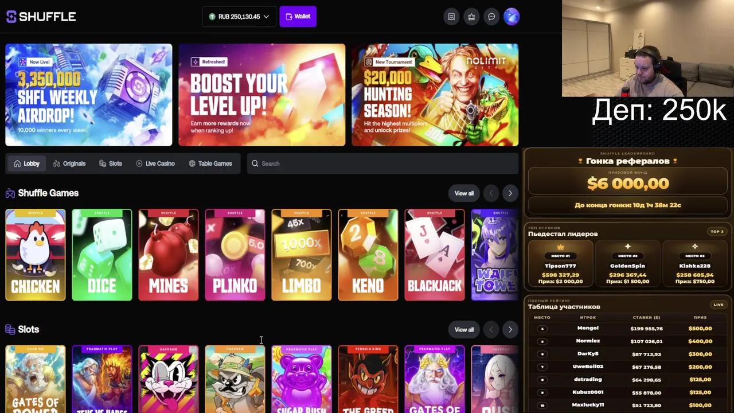Click the $500,00 prize for Mongol

click(x=700, y=329)
